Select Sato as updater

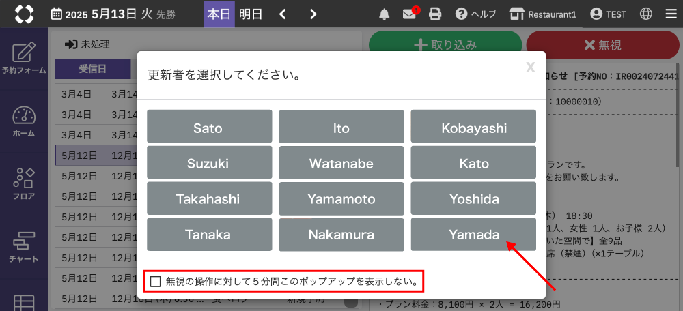click(210, 126)
